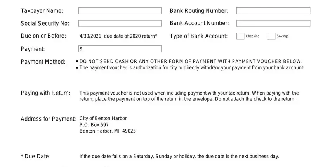The width and height of the screenshot is (330, 167).
Task: Click the Savings label text
Action: click(x=282, y=36)
